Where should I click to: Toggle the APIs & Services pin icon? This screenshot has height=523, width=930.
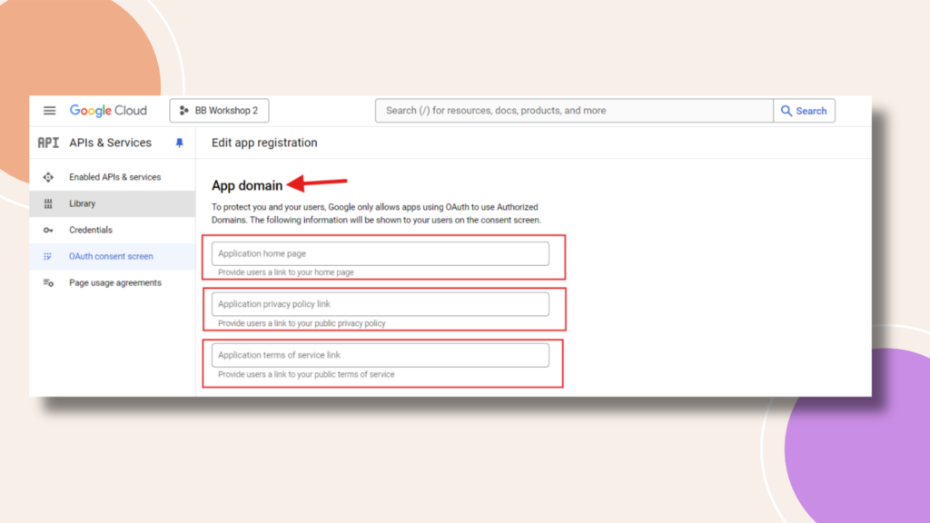pyautogui.click(x=179, y=143)
